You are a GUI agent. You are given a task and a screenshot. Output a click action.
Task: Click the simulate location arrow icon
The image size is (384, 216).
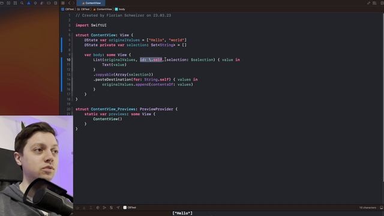tap(118, 208)
